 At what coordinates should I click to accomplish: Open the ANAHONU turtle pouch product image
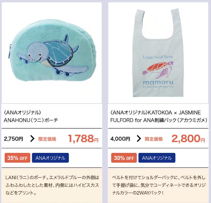pos(52,53)
